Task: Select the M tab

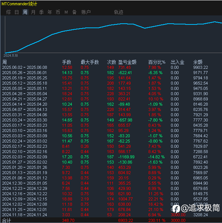Action: (66, 12)
